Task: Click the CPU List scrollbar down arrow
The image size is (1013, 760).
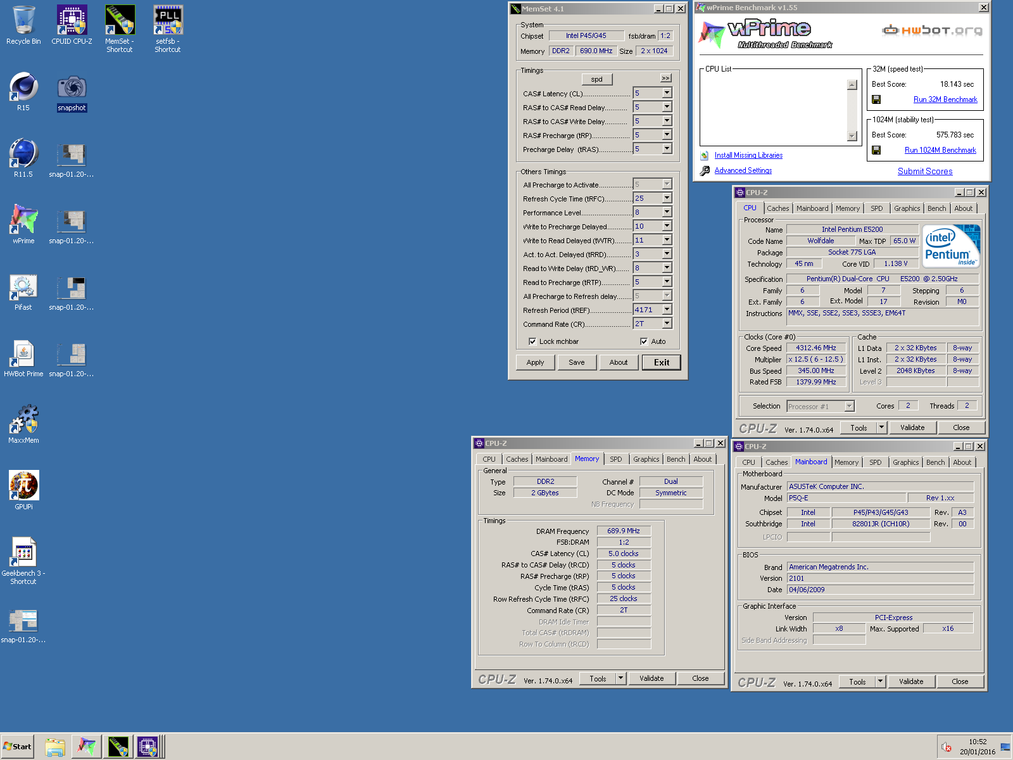Action: tap(852, 136)
